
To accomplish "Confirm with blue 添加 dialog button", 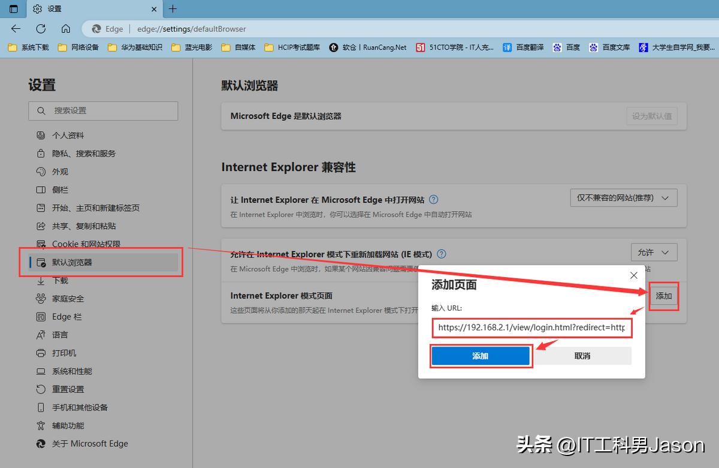I will (481, 356).
